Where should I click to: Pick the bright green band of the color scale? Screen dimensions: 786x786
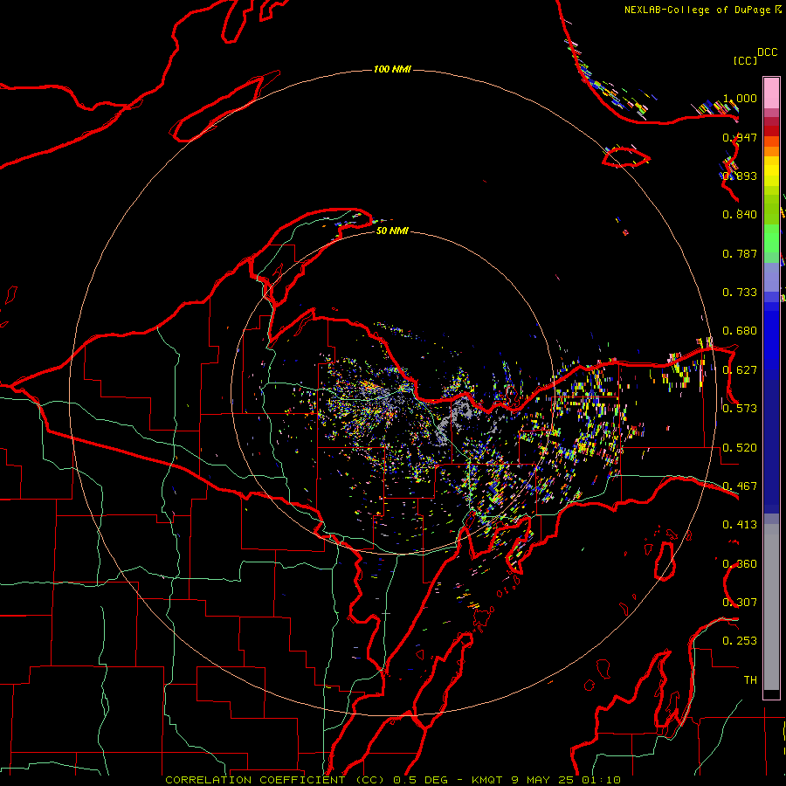(771, 238)
